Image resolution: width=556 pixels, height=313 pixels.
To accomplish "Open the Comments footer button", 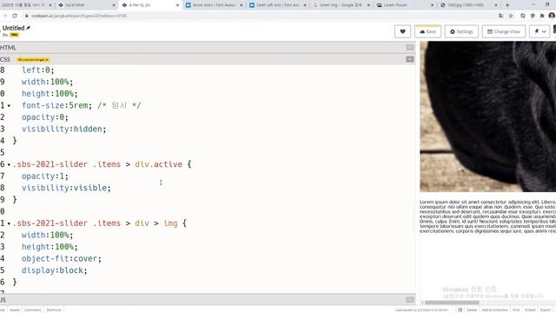I will point(33,310).
